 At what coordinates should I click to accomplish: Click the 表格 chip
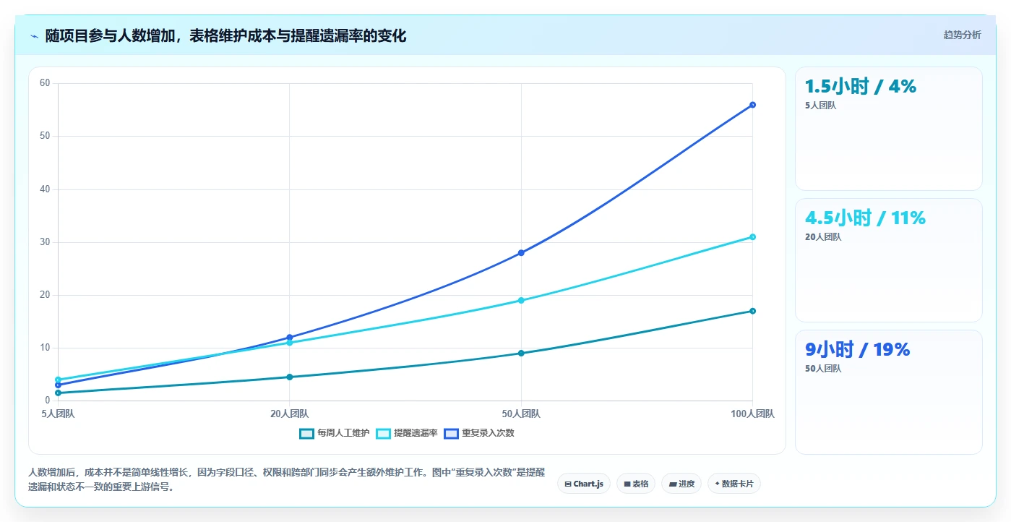point(636,484)
